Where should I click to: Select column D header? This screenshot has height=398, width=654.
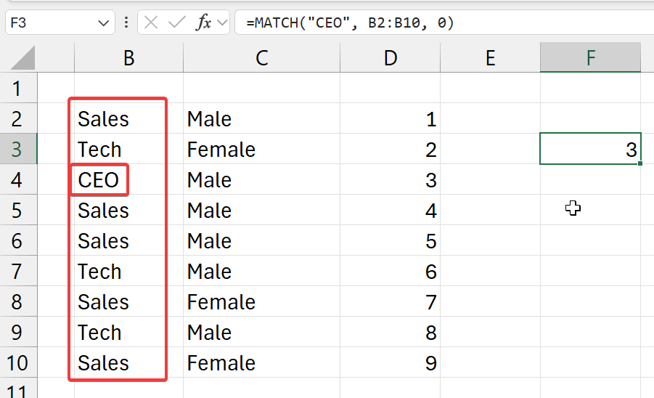(x=391, y=58)
